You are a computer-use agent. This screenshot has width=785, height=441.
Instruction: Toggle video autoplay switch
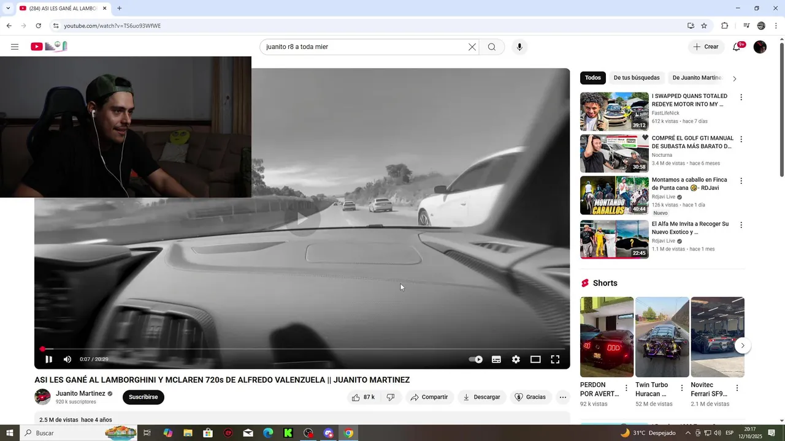click(476, 360)
